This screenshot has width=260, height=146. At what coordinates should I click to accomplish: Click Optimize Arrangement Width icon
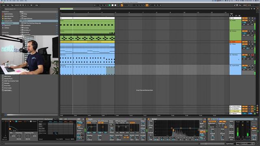pyautogui.click(x=254, y=9)
